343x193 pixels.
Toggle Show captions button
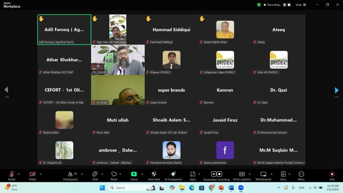(x=242, y=176)
